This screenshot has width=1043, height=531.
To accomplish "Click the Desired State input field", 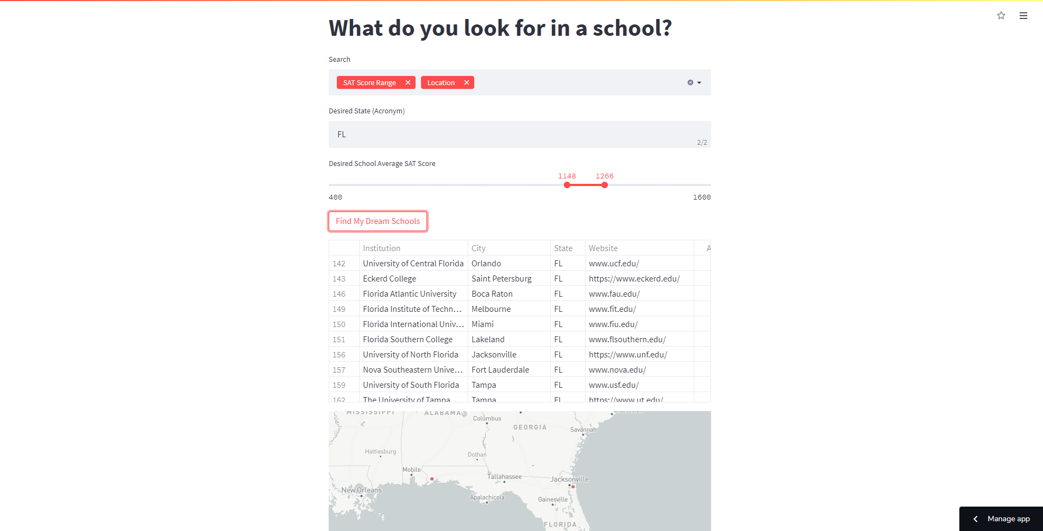I will coord(520,135).
